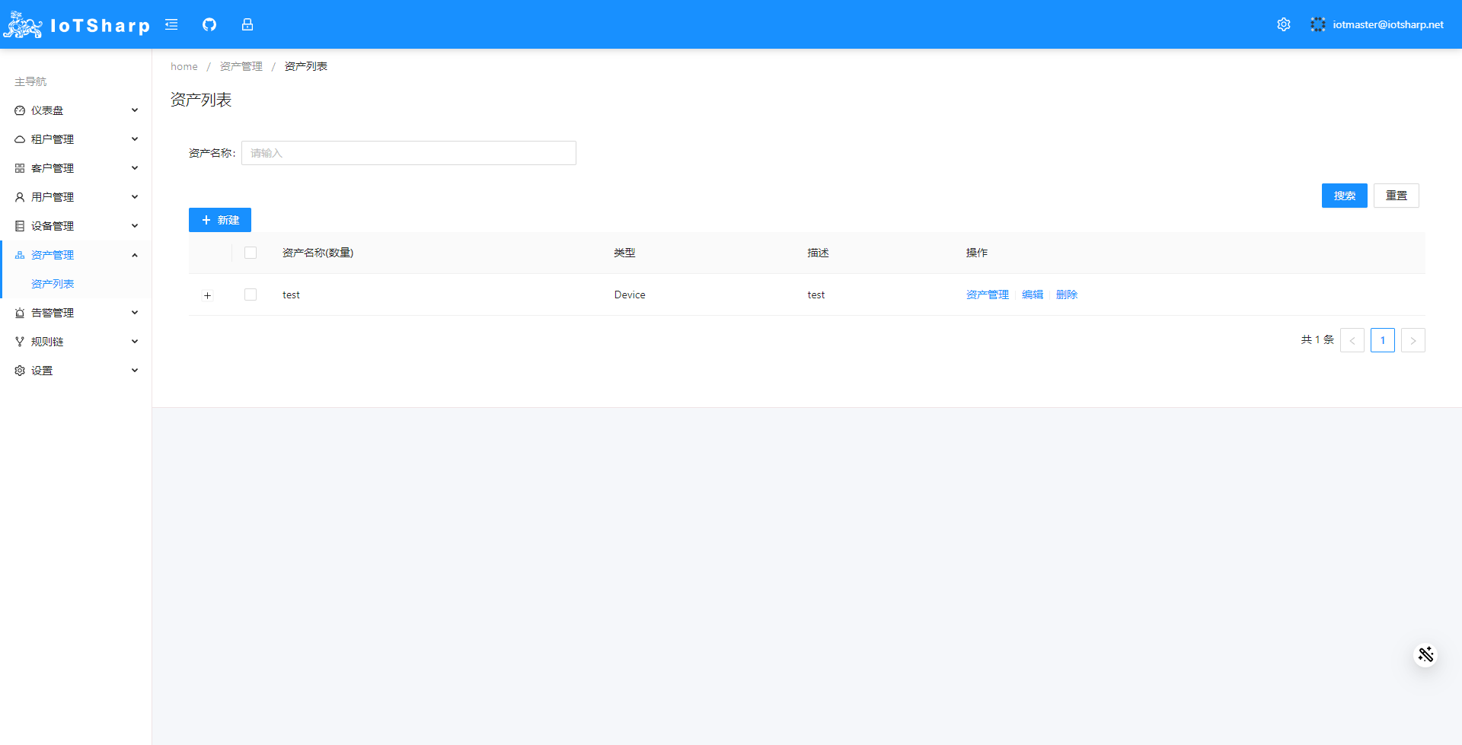This screenshot has width=1462, height=745.
Task: Go to home breadcrumb link
Action: click(184, 66)
